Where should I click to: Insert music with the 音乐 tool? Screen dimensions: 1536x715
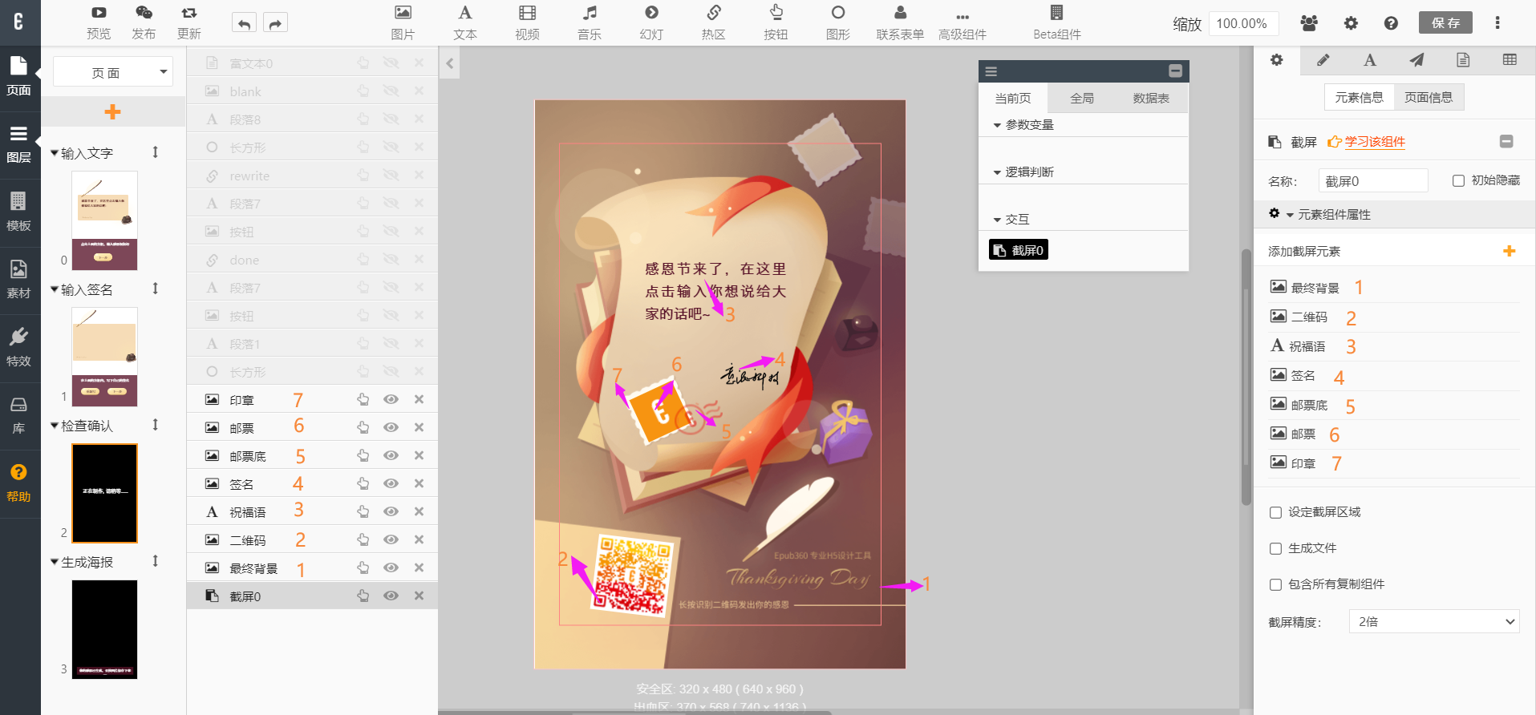590,22
